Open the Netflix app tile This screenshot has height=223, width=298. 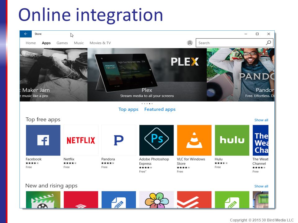click(81, 140)
